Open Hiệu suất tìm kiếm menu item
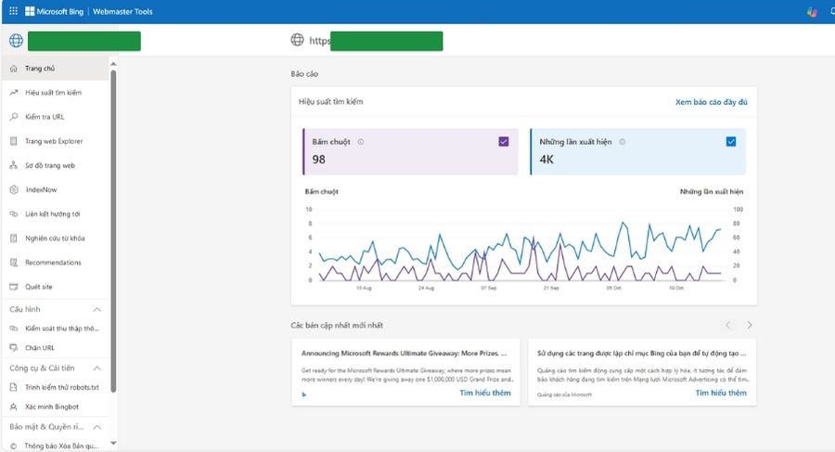 [x=56, y=93]
